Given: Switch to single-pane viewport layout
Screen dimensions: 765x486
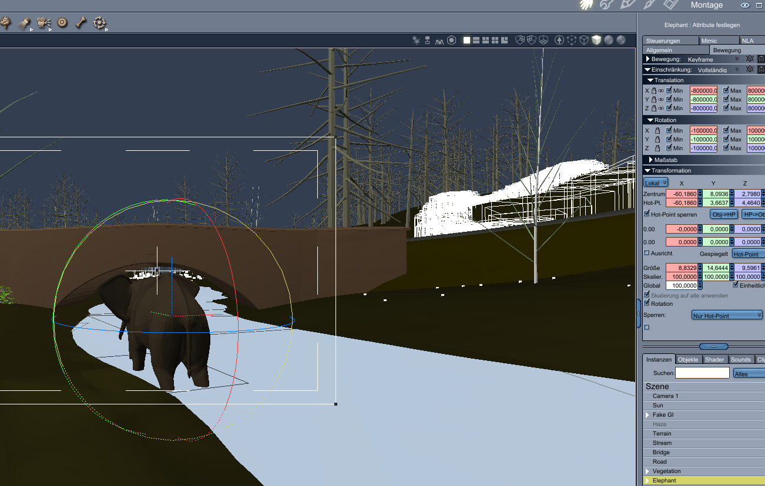Looking at the screenshot, I should 467,40.
